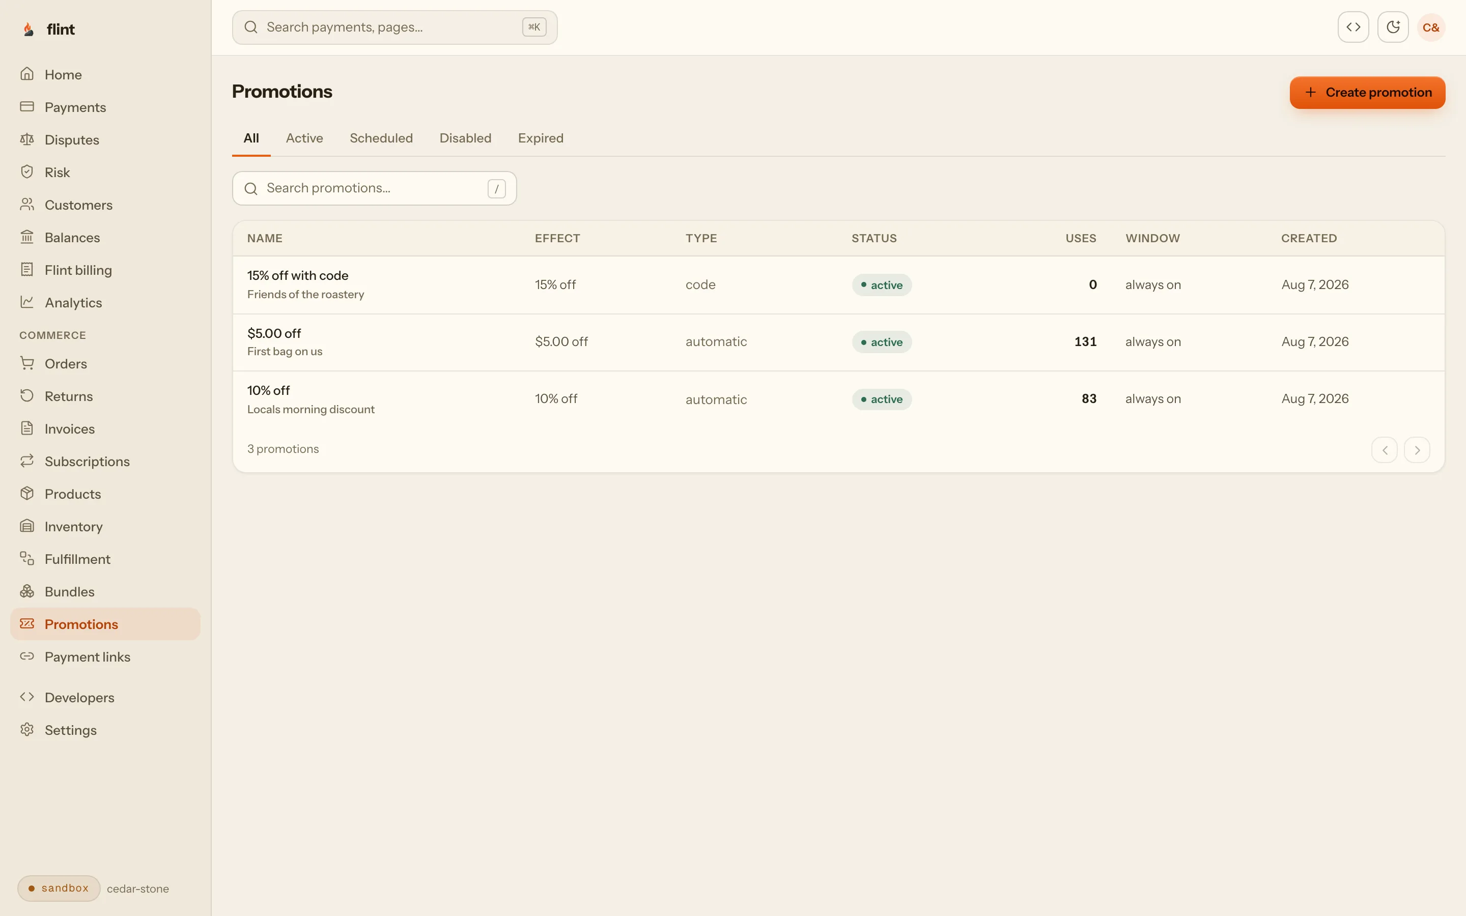Open the $5.00 off promotion row
1466x916 pixels.
point(838,342)
